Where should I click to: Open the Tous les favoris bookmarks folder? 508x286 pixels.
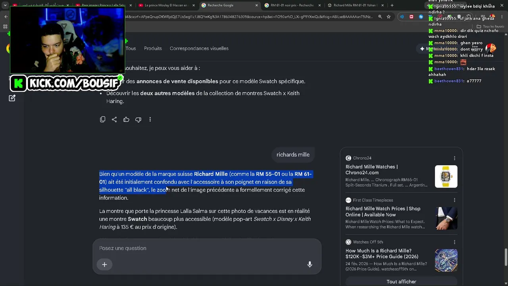click(490, 27)
